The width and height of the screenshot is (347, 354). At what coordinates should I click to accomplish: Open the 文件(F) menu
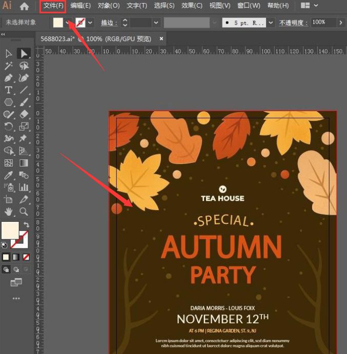(53, 6)
